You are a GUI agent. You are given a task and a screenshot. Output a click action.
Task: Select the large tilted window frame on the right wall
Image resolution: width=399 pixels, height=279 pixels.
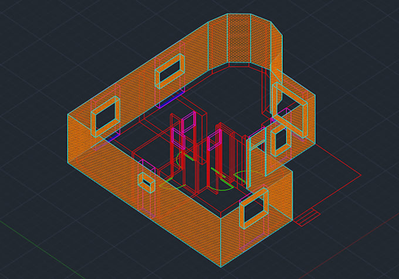tap(290, 110)
